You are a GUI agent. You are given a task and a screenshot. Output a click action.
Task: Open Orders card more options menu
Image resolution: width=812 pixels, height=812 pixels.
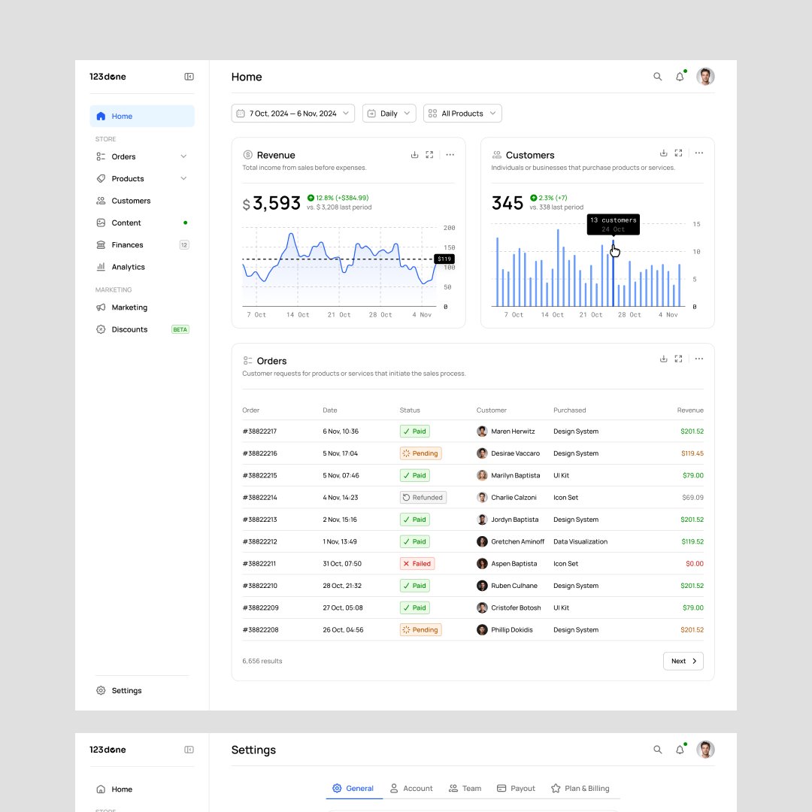click(699, 359)
